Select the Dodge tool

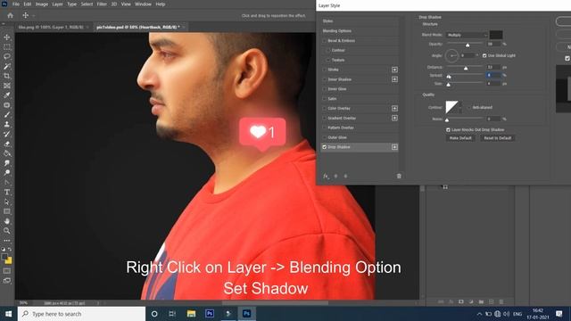[7, 172]
